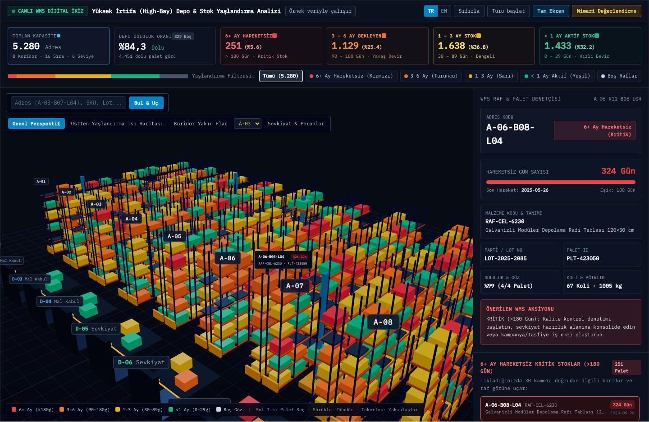Click the multicolor aging distribution bar
This screenshot has height=422, width=649.
[98, 76]
